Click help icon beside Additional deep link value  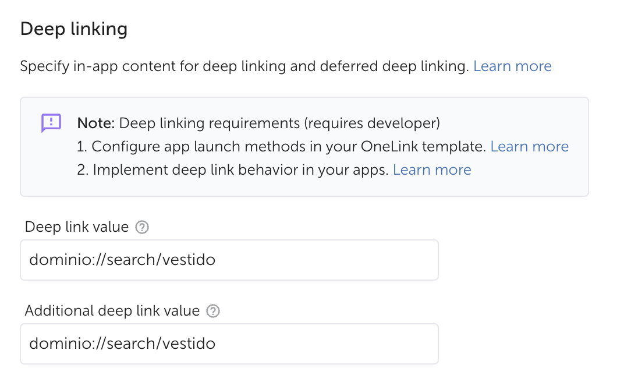[x=213, y=311]
